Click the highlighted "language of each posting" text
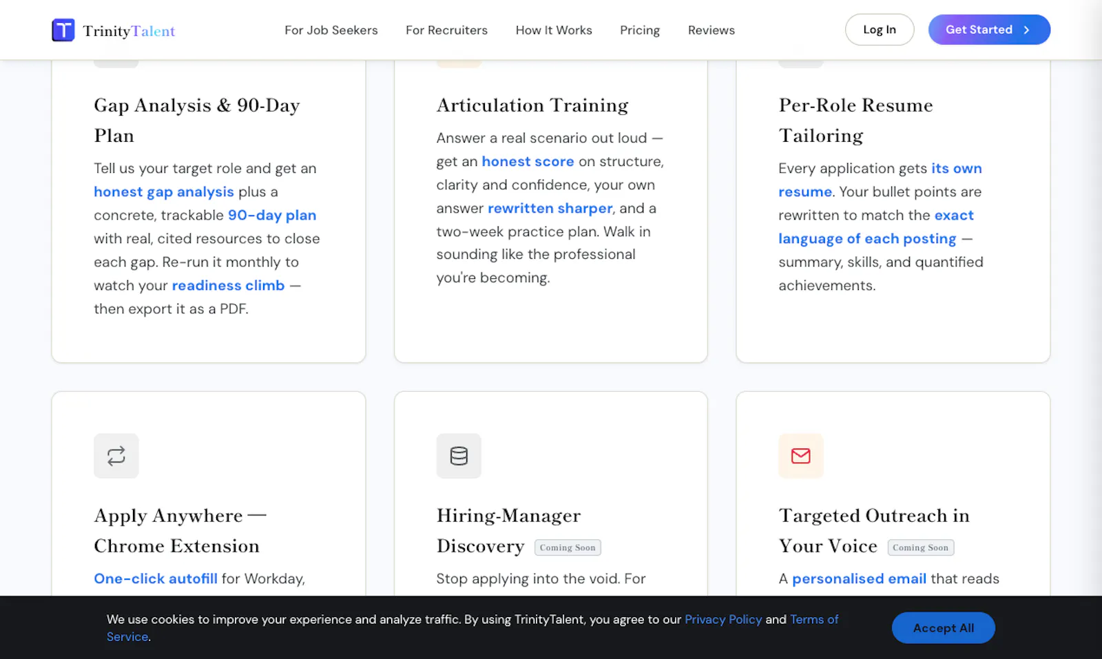The image size is (1102, 659). (x=867, y=239)
